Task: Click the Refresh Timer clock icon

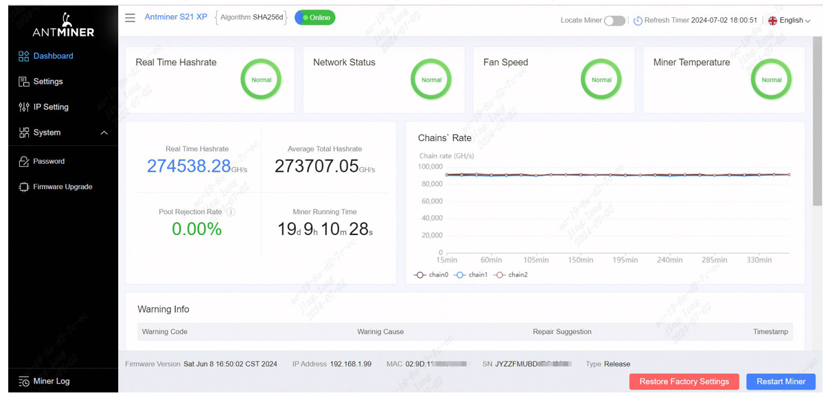Action: pos(638,21)
